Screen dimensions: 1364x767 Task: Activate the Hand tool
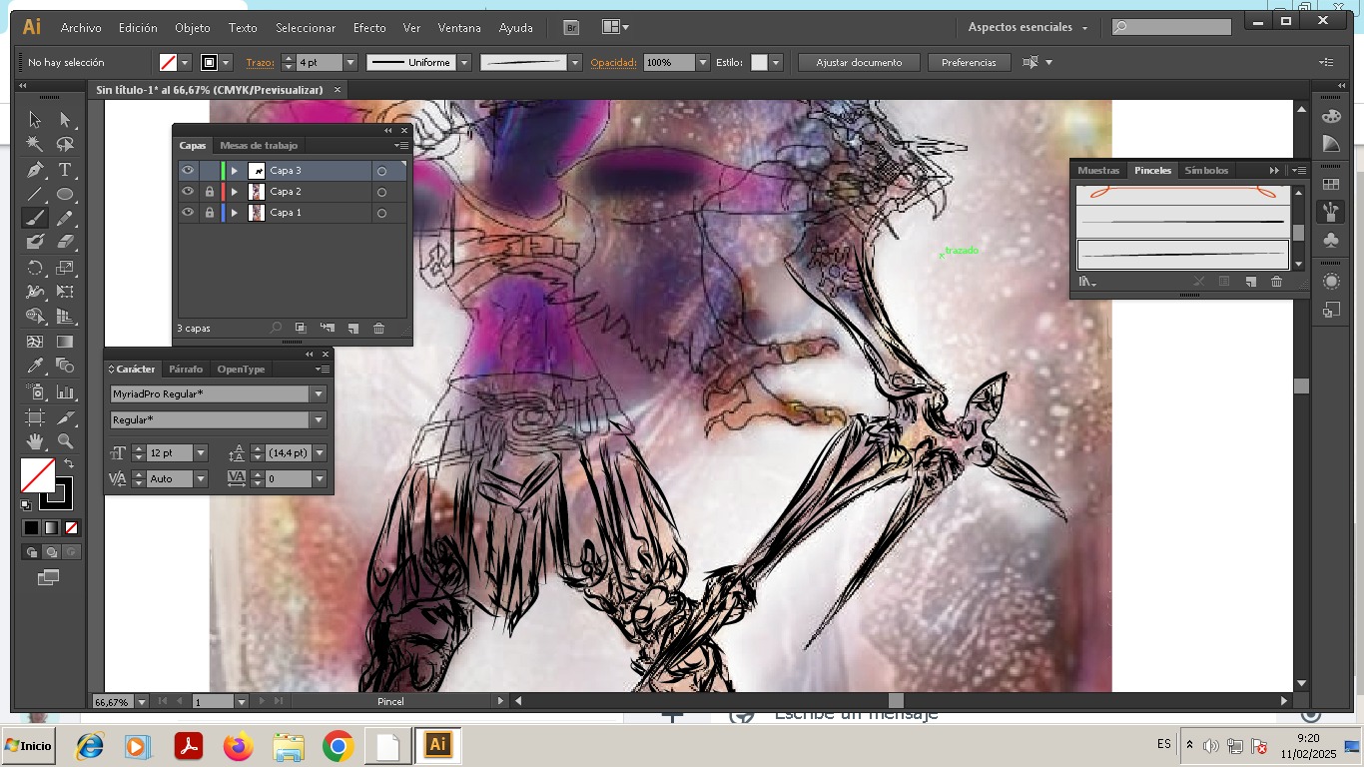pos(35,440)
